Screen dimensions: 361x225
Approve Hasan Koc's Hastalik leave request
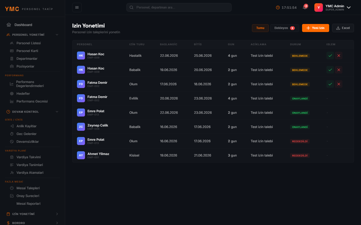pyautogui.click(x=330, y=56)
